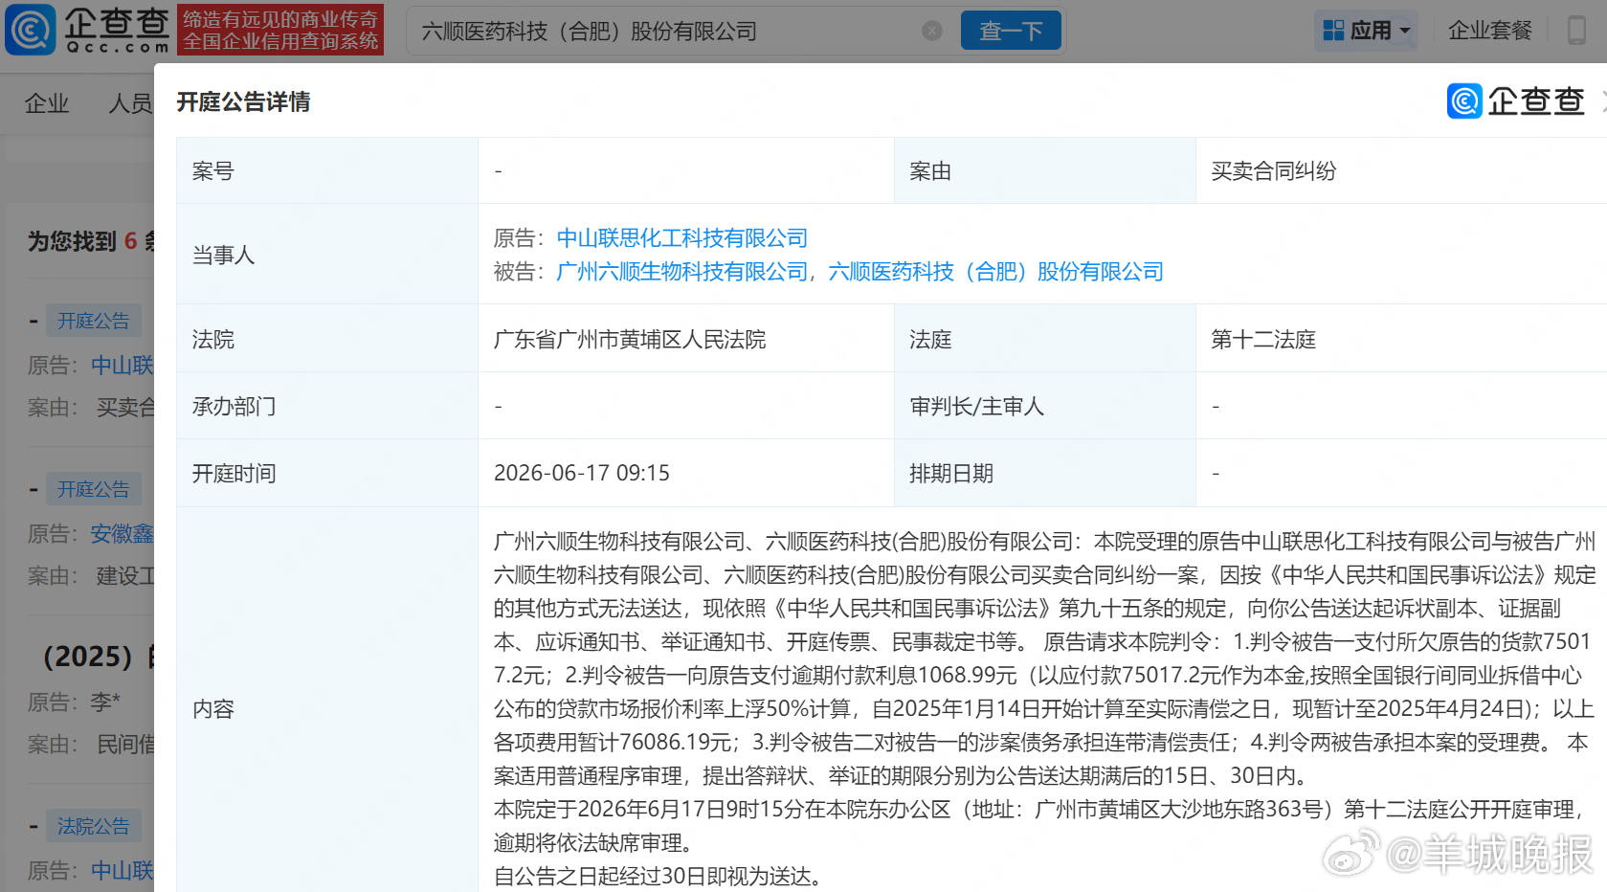
Task: Click the 开庭时间 label cell
Action: click(327, 473)
